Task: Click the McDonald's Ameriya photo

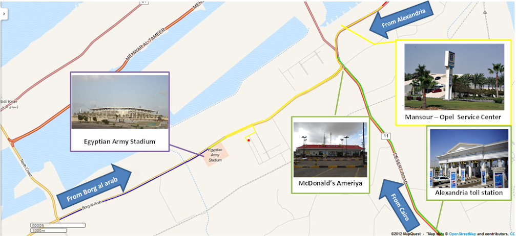Action: [330, 150]
